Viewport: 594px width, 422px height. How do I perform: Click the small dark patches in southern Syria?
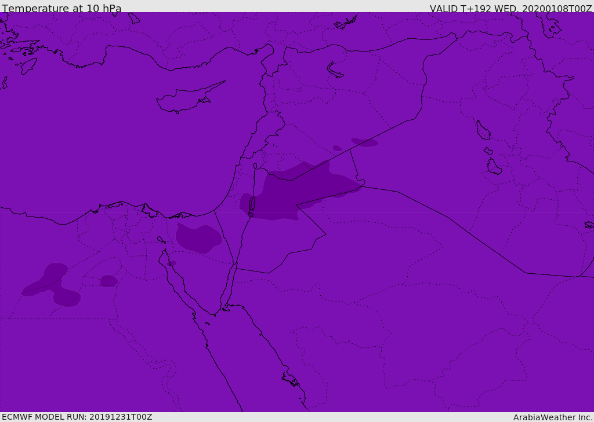click(x=356, y=144)
